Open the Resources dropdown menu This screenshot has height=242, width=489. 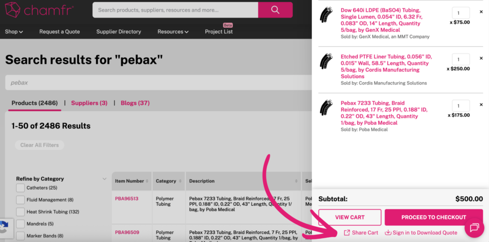pyautogui.click(x=173, y=32)
